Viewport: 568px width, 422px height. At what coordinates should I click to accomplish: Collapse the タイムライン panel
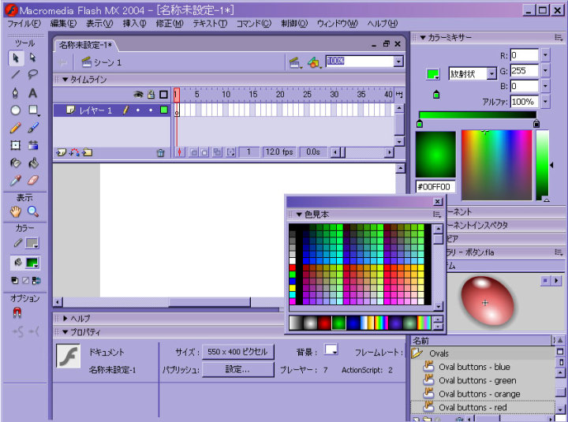(x=65, y=80)
